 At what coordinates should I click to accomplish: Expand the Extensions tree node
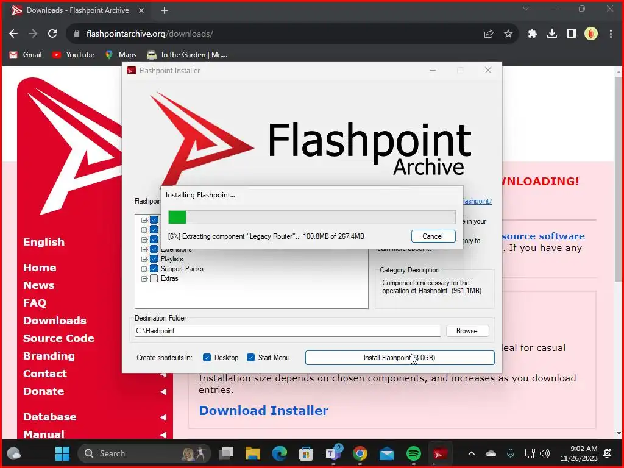[x=144, y=249]
